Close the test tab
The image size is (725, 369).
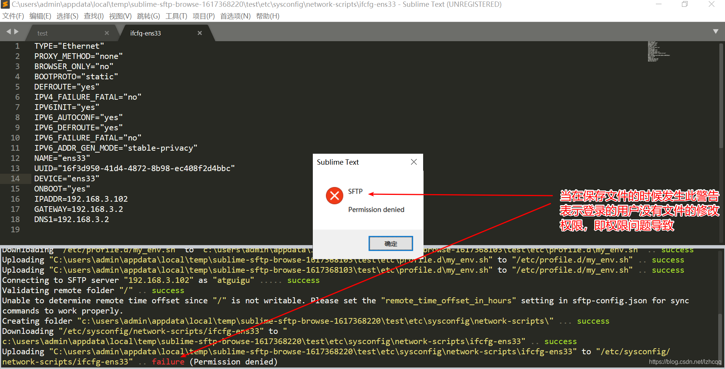click(x=107, y=33)
